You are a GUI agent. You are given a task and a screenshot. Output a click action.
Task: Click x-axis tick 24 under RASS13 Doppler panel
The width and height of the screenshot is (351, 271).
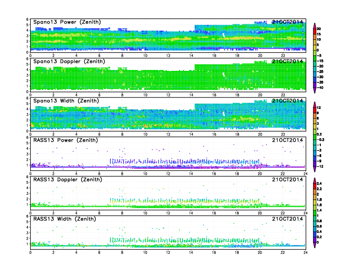coord(305,213)
